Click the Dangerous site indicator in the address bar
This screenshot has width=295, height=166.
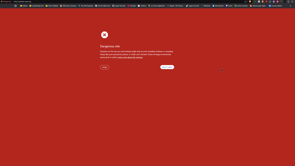pos(6,1)
